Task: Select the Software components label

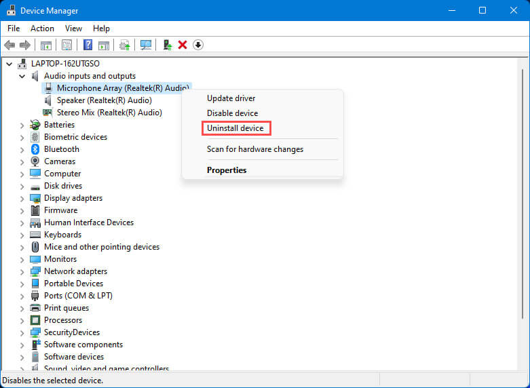Action: click(x=83, y=345)
